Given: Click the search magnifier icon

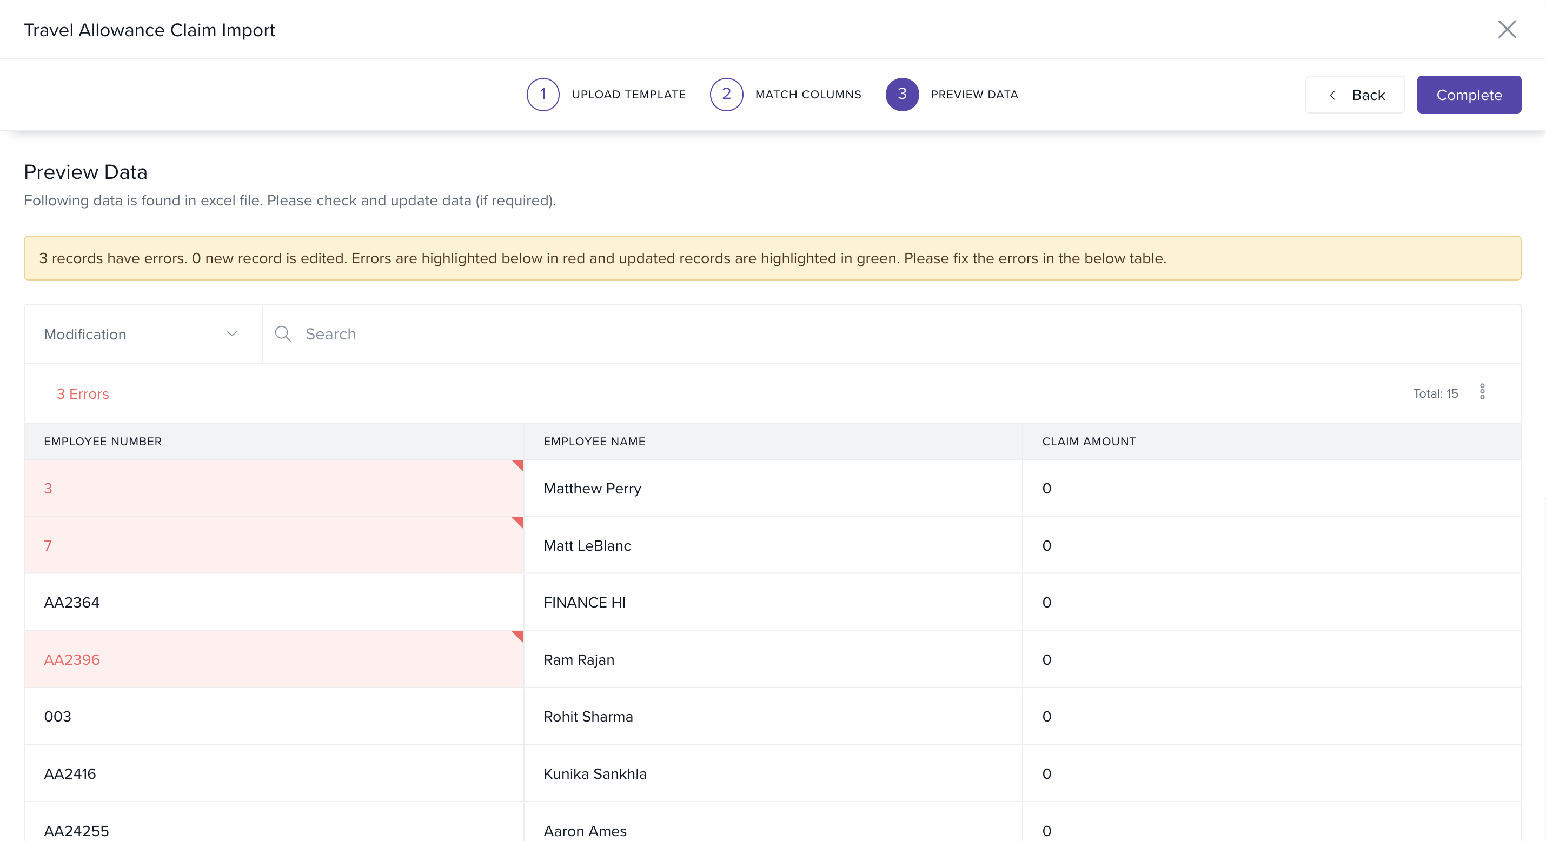Looking at the screenshot, I should (x=283, y=334).
